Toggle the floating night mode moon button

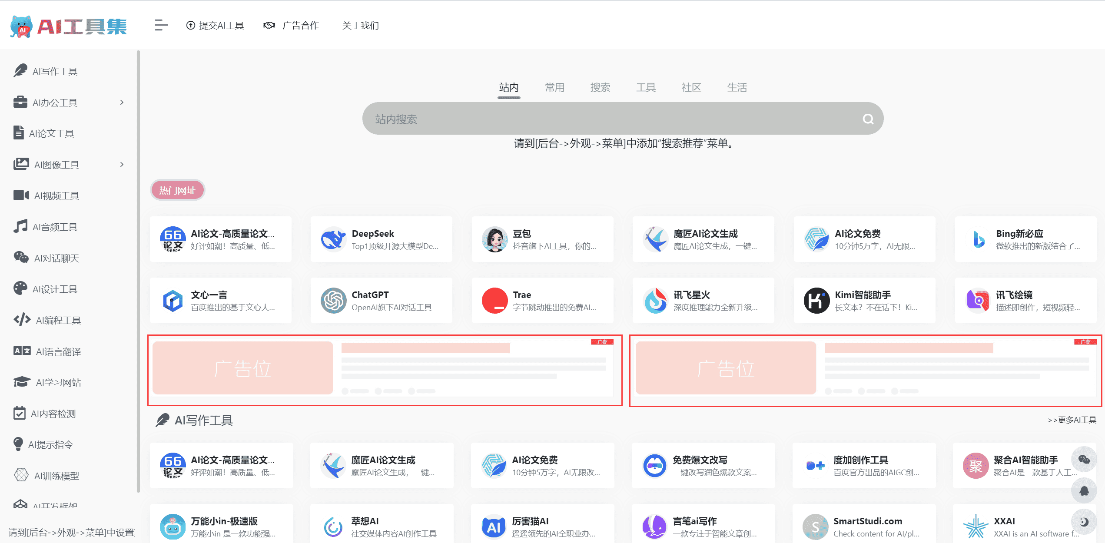1084,522
